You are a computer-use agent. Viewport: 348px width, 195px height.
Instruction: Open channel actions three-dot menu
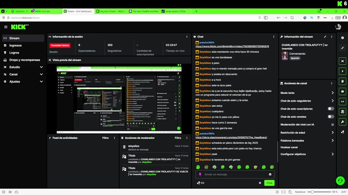click(331, 83)
